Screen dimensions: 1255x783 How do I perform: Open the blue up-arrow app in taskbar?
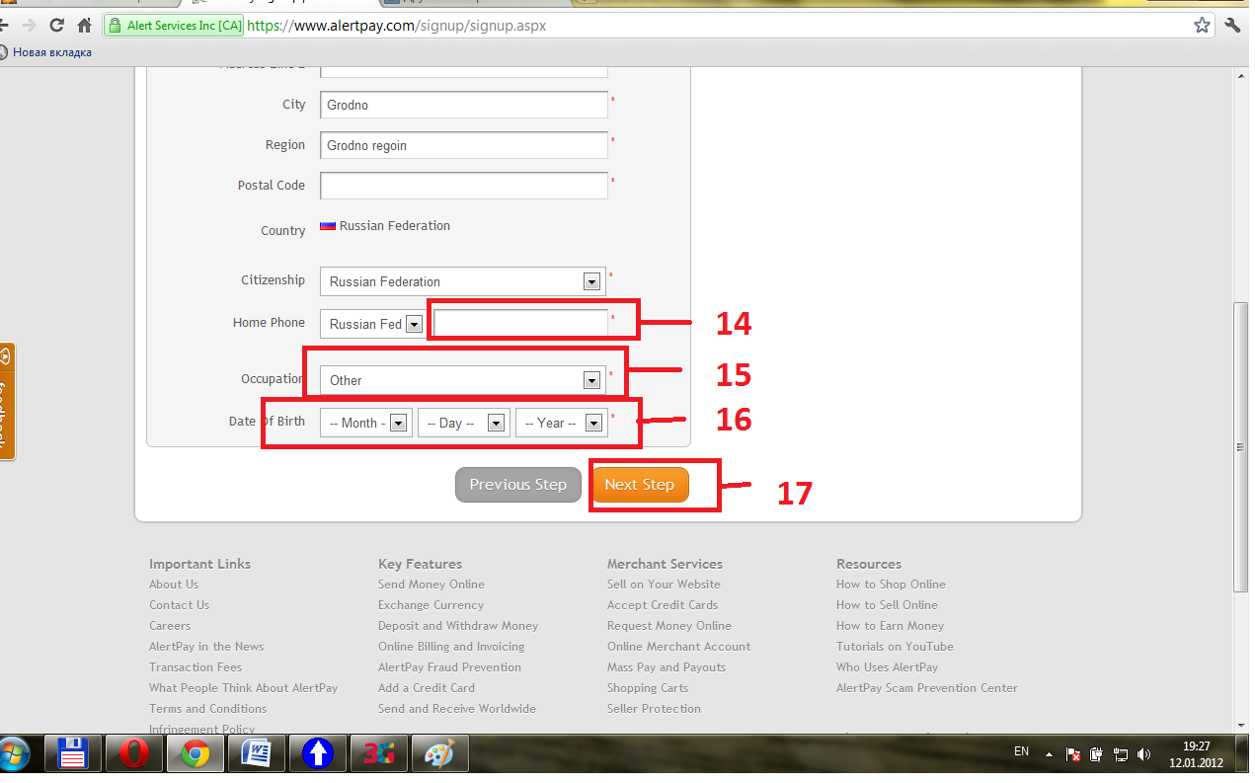point(316,755)
